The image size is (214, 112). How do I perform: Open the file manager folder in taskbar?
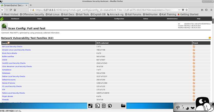click(x=123, y=106)
